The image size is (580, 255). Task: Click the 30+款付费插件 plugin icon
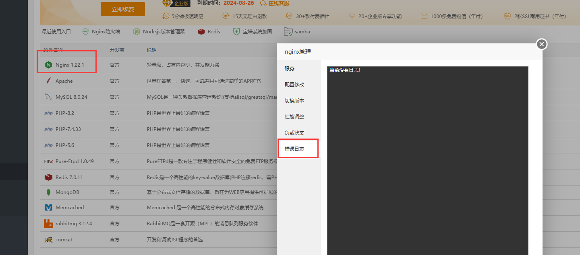(x=289, y=16)
